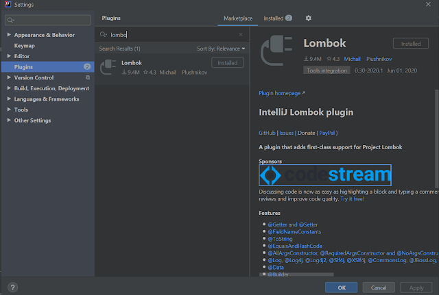This screenshot has width=439, height=295.
Task: Open the Sort By: Relevance dropdown
Action: (221, 49)
